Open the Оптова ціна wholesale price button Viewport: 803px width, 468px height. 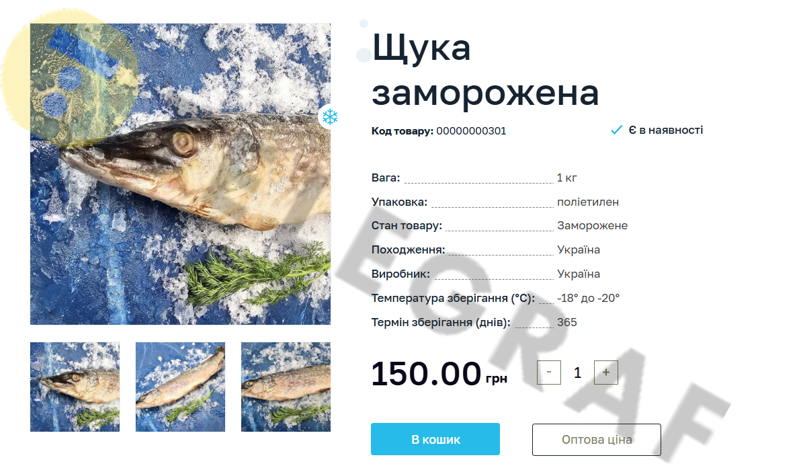coord(597,439)
